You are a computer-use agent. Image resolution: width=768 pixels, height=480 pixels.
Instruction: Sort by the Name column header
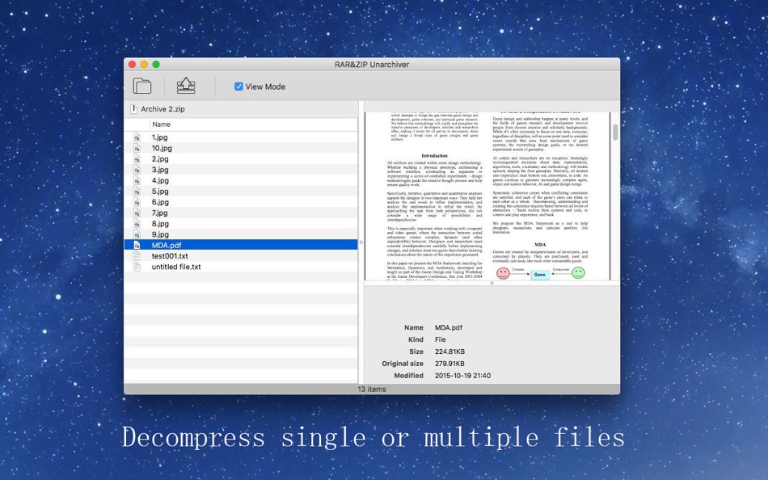pyautogui.click(x=161, y=124)
